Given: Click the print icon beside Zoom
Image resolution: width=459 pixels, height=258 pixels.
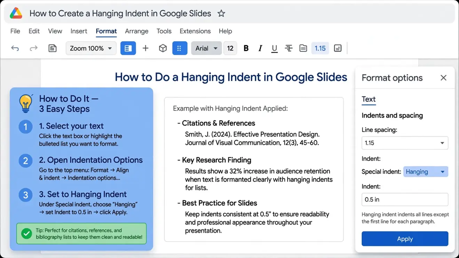Looking at the screenshot, I should (52, 48).
